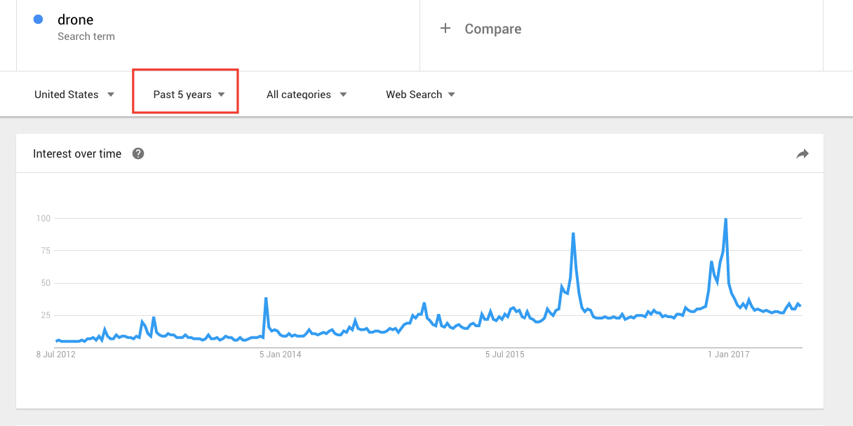Click the share arrow icon on chart
The image size is (853, 426).
pyautogui.click(x=802, y=154)
